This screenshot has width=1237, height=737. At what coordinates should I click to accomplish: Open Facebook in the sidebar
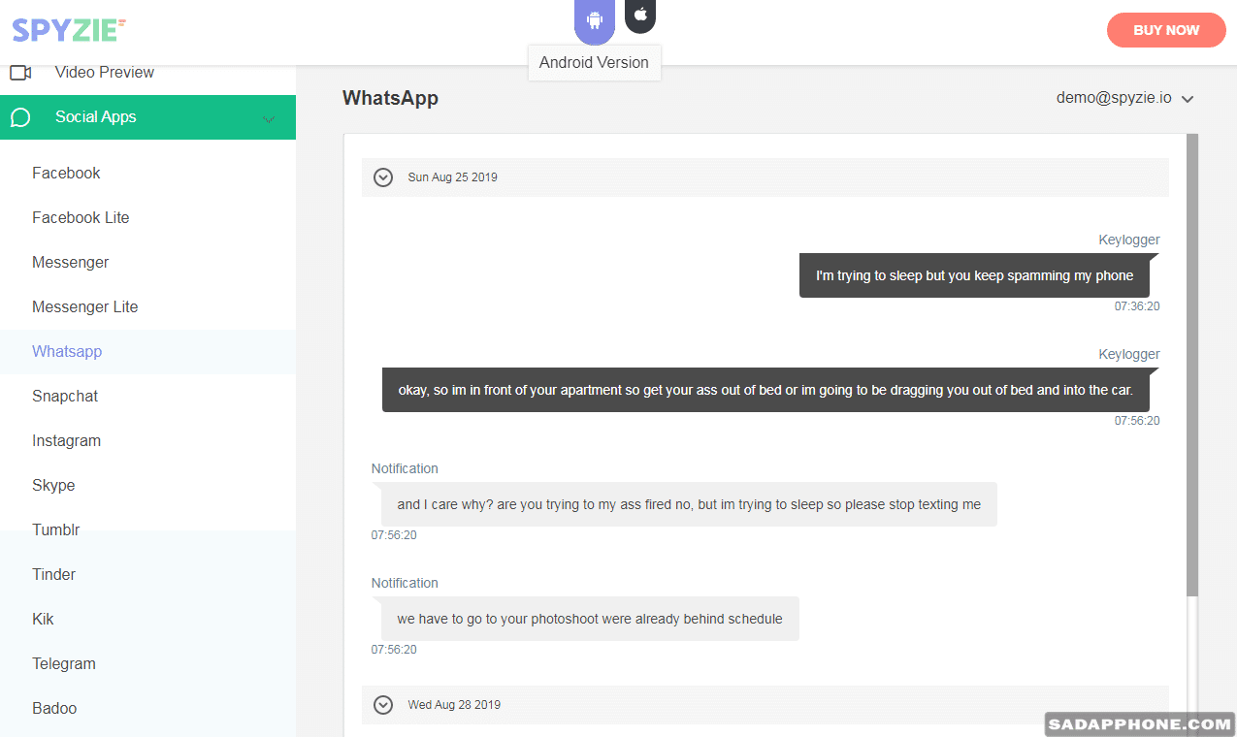point(66,174)
